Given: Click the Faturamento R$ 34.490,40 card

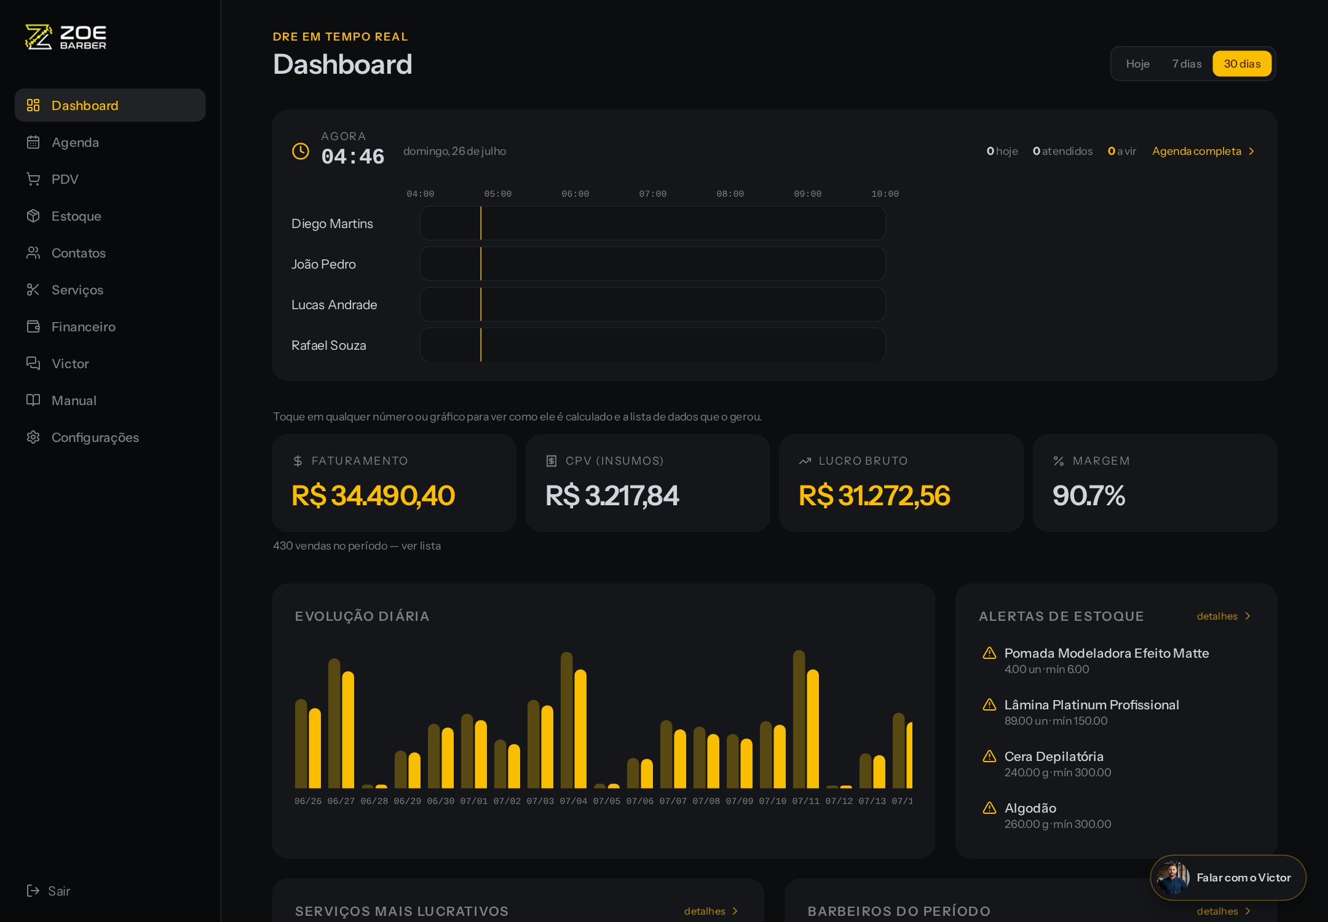Looking at the screenshot, I should (x=394, y=483).
